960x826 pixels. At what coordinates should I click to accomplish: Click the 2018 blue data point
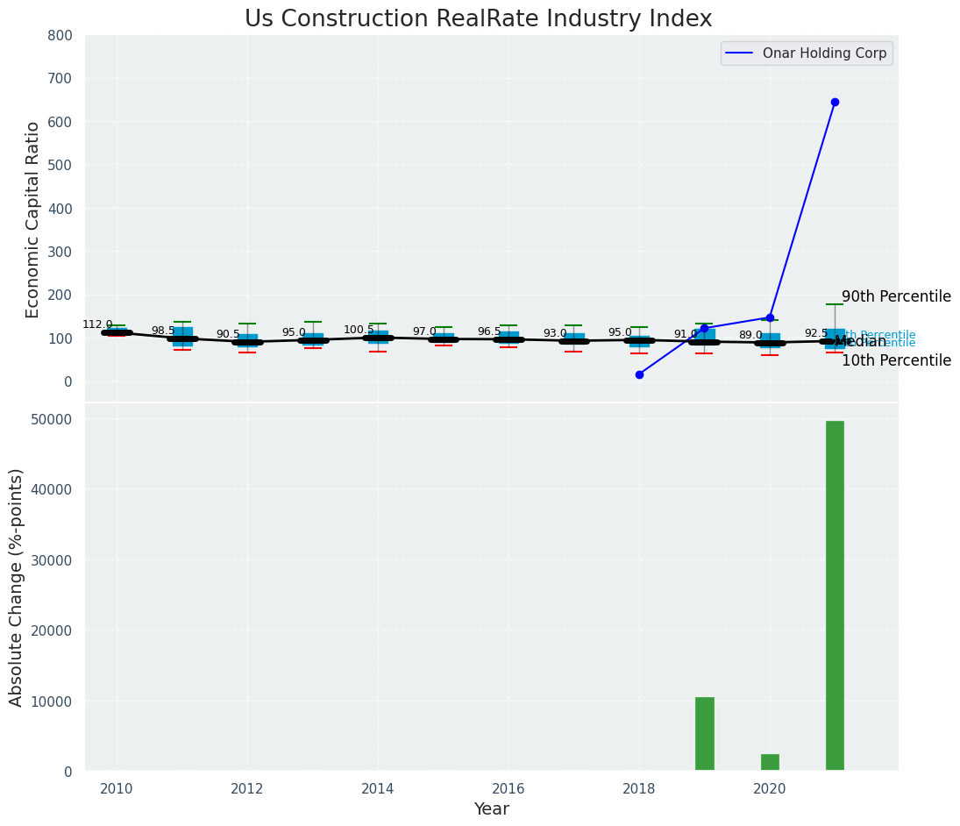click(639, 374)
